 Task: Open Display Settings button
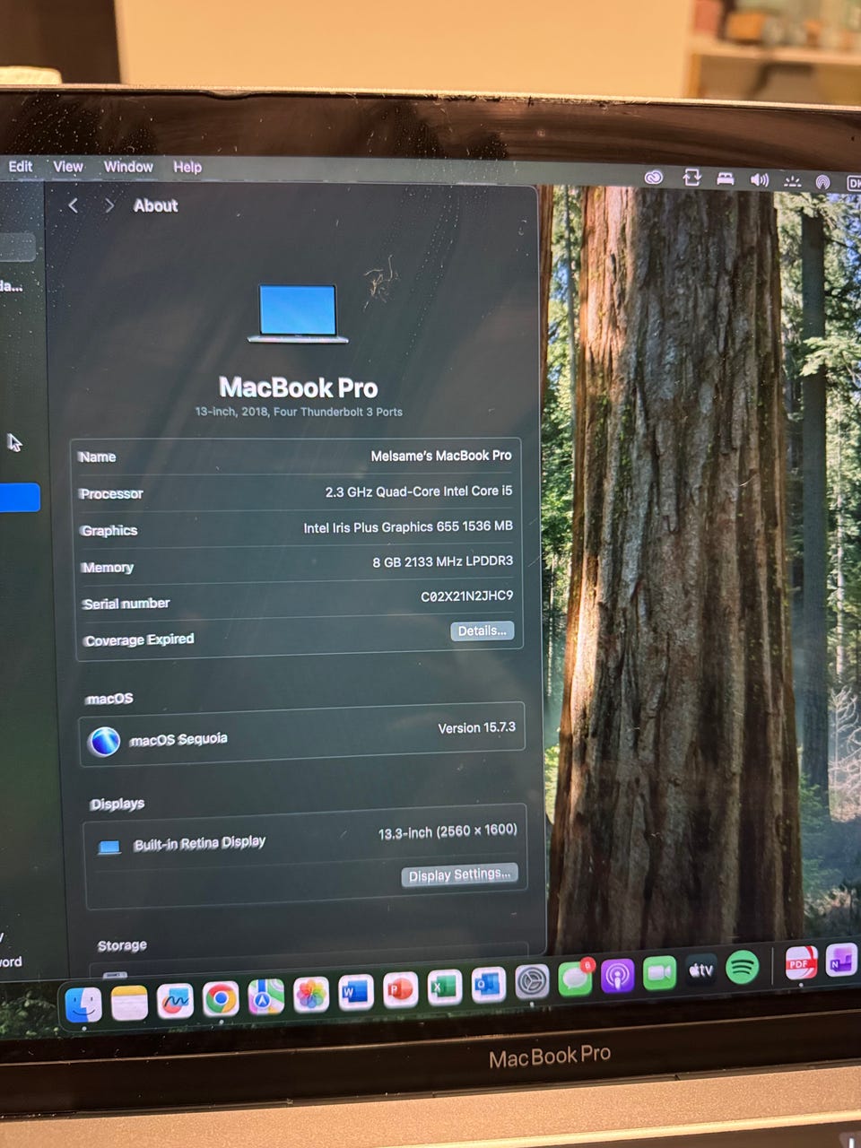(x=459, y=875)
